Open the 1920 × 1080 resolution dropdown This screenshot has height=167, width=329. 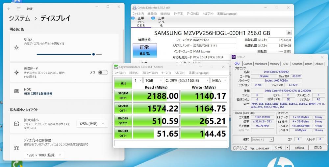(44, 155)
